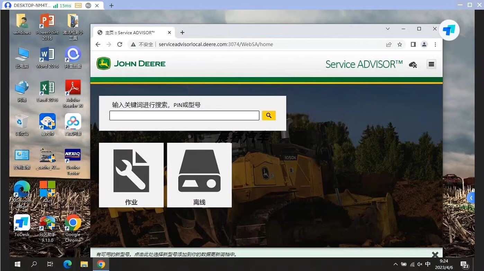Screen dimensions: 484x271
Task: Open 百度网盘 desktop icon
Action: (x=73, y=125)
